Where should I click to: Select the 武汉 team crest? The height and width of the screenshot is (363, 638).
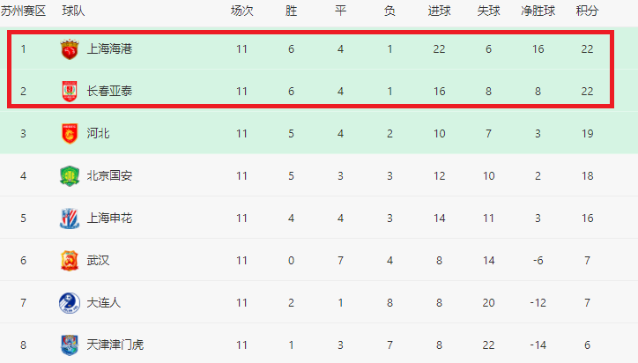70,261
